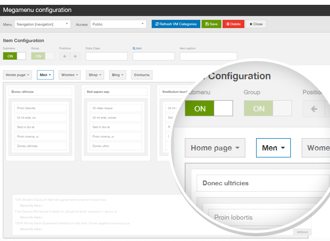Open the Menu Navigation dropdown
330x241 pixels.
pyautogui.click(x=42, y=24)
